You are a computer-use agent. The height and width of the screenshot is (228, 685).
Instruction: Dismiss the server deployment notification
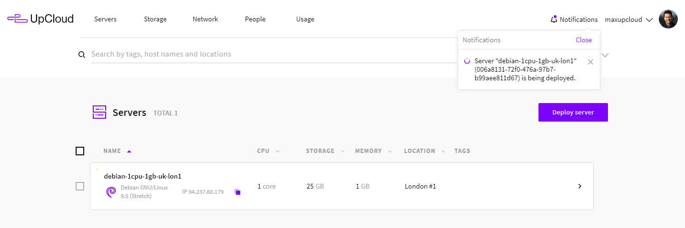(590, 62)
